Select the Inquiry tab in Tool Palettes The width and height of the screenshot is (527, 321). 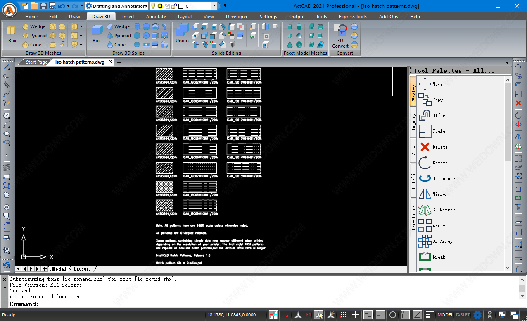(413, 121)
